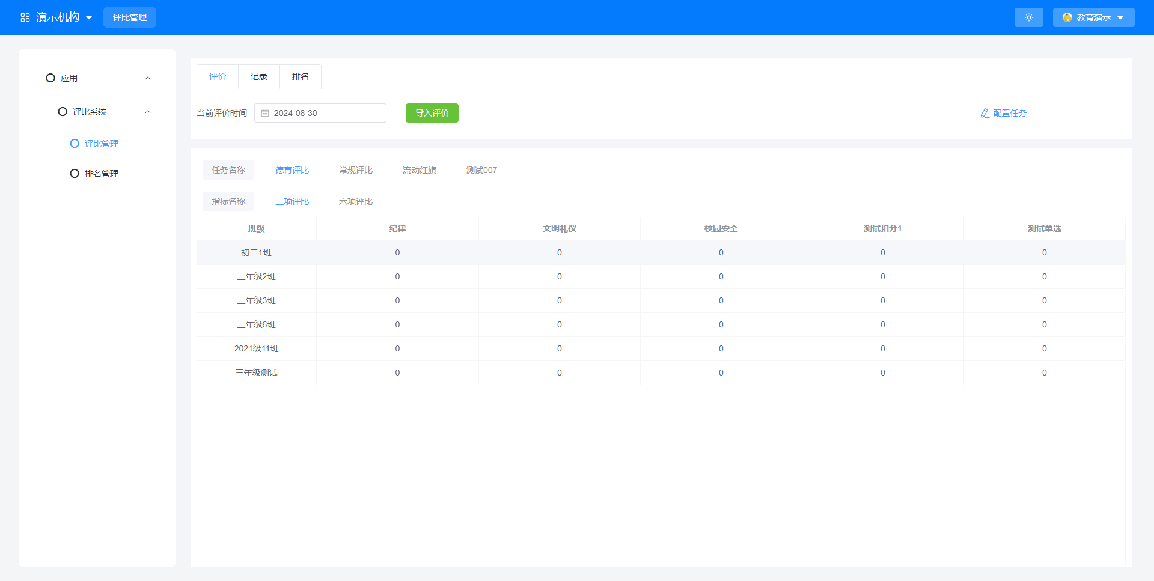Click the 三年级2班 class cell
The height and width of the screenshot is (581, 1154).
click(257, 276)
